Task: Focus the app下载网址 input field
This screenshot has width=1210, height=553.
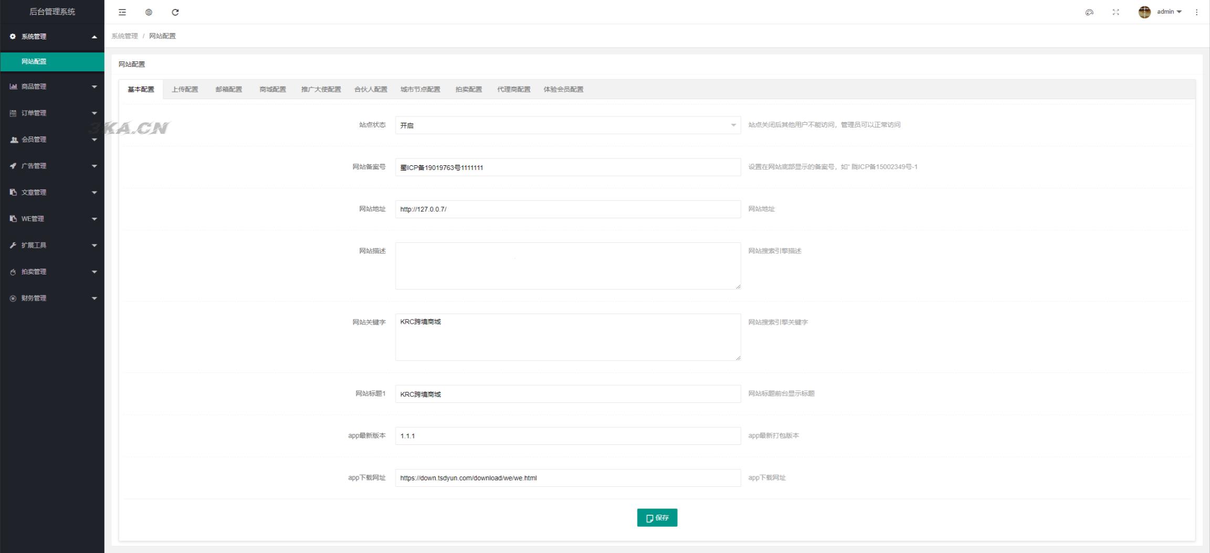Action: point(568,478)
